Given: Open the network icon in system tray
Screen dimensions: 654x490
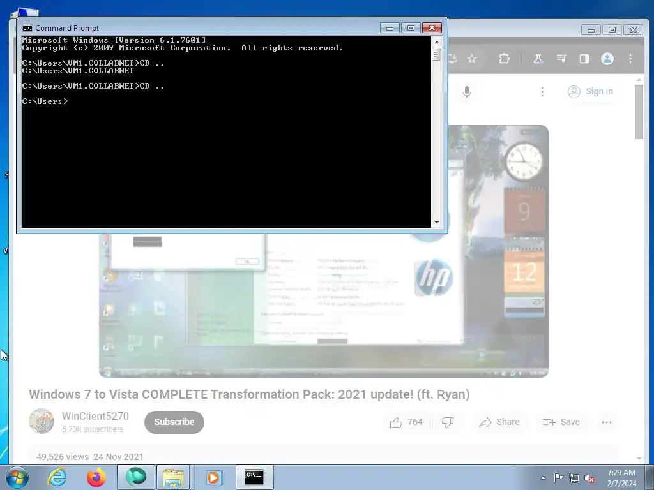Looking at the screenshot, I should 574,478.
